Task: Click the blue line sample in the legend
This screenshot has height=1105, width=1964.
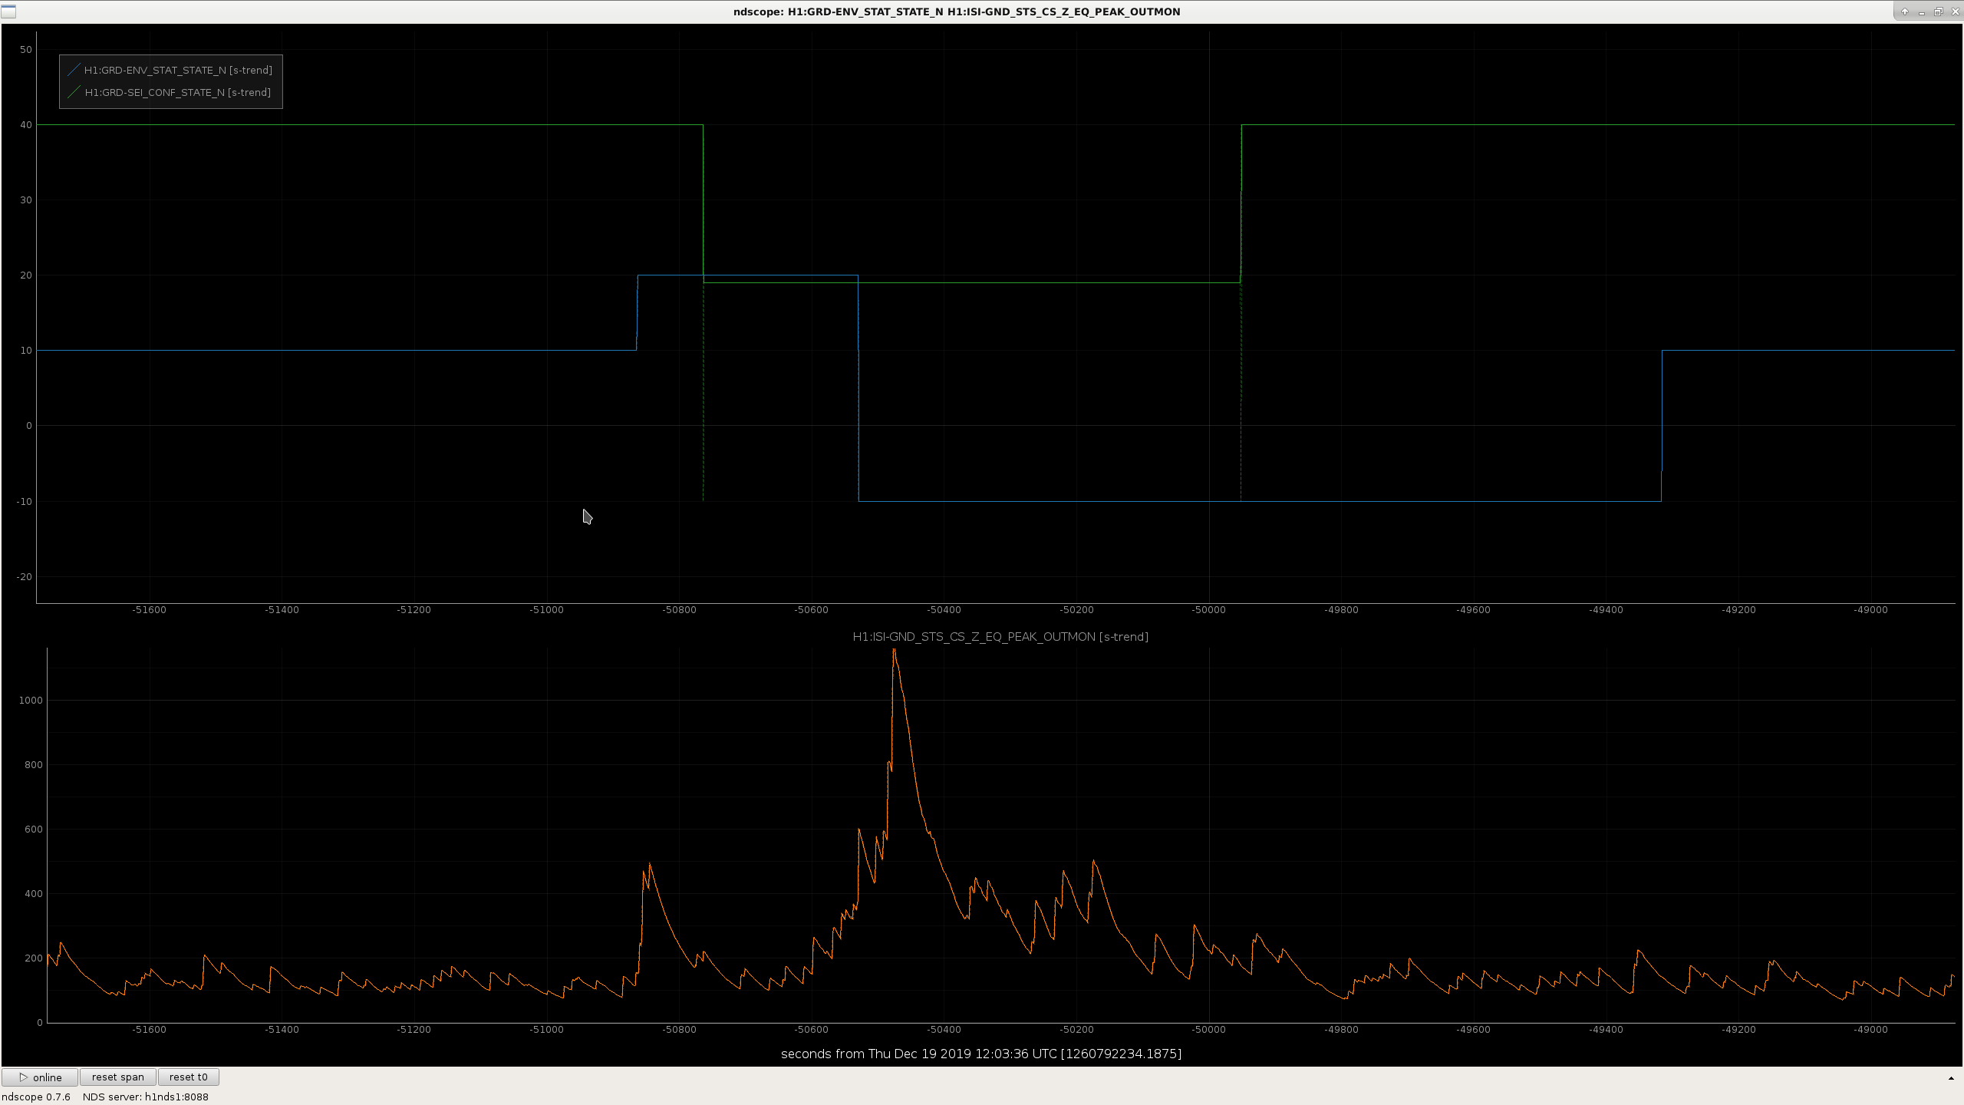Action: pos(74,70)
